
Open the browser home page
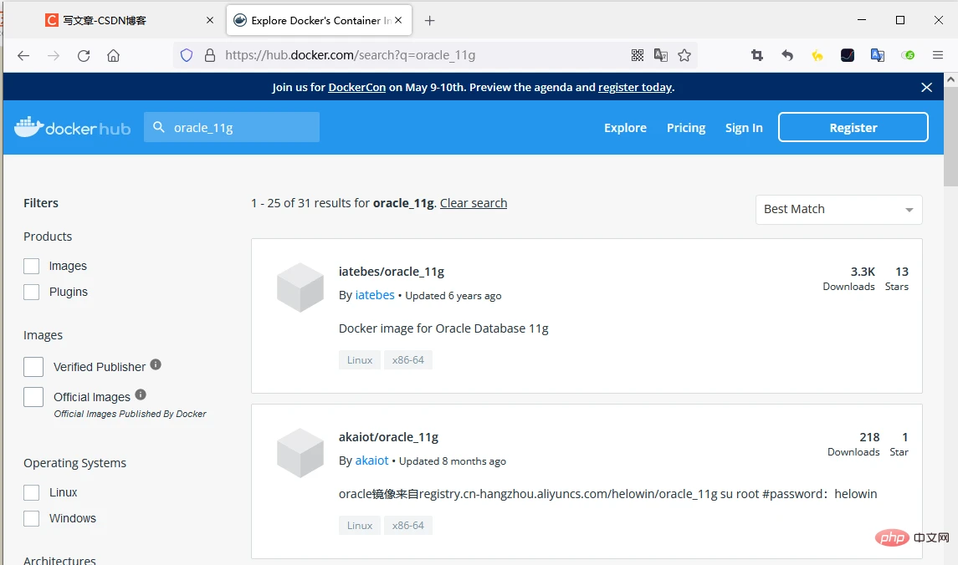pyautogui.click(x=114, y=55)
